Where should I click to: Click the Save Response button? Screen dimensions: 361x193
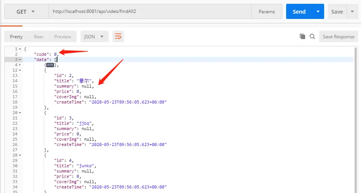coord(339,36)
